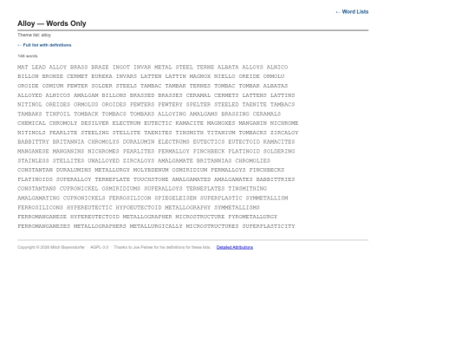Click the word 'TOUCHSTONE'
The width and height of the screenshot is (468, 351).
click(151, 179)
